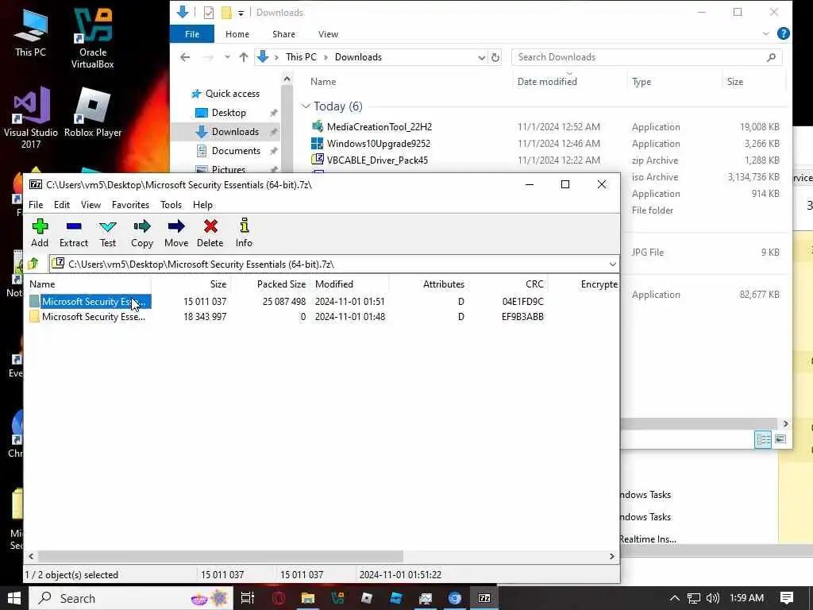
Task: Sort 7-Zip list by Name column
Action: coord(42,284)
